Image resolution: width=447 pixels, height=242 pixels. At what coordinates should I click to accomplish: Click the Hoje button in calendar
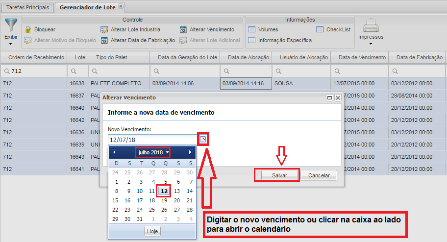tap(152, 231)
